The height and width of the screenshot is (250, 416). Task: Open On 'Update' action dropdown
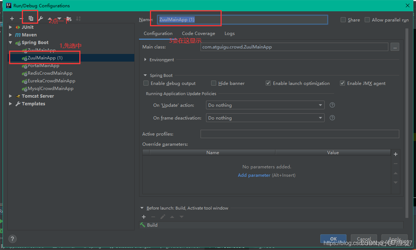265,105
